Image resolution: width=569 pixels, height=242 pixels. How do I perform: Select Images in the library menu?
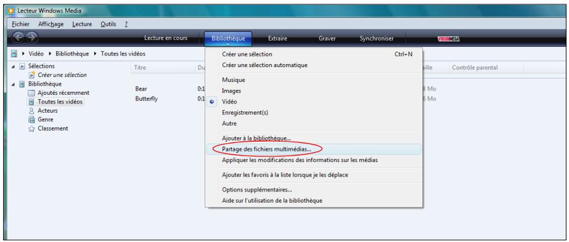pos(314,91)
